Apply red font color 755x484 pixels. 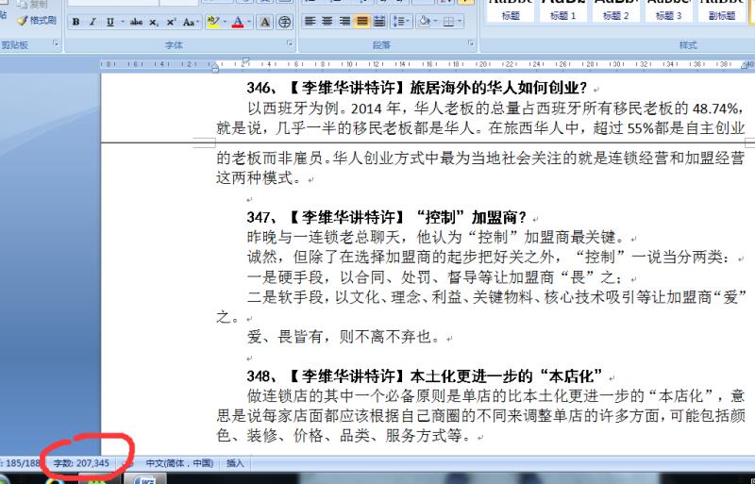pyautogui.click(x=238, y=22)
